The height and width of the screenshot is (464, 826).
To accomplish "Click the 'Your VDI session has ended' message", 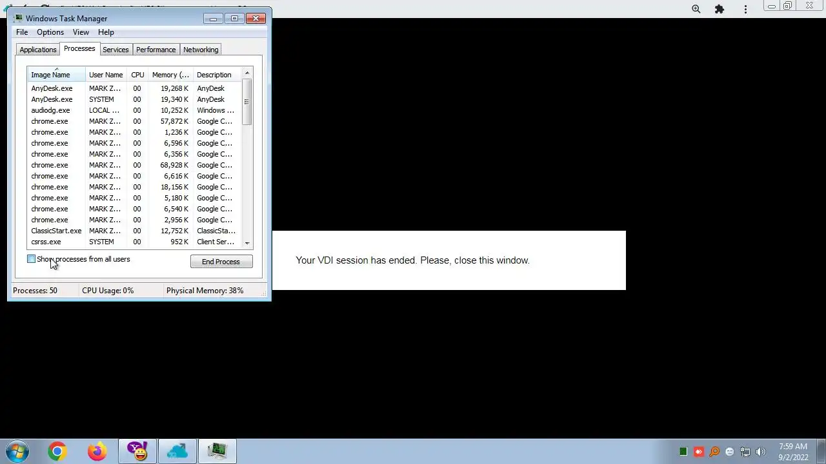I will [412, 260].
